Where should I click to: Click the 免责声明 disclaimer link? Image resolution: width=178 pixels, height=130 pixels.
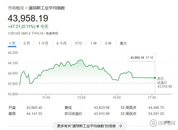pyautogui.click(x=52, y=34)
